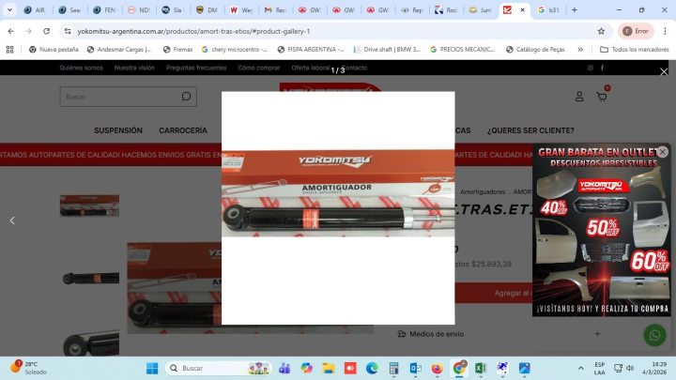Open Todos los marcadores folder
The height and width of the screenshot is (380, 676).
[635, 50]
